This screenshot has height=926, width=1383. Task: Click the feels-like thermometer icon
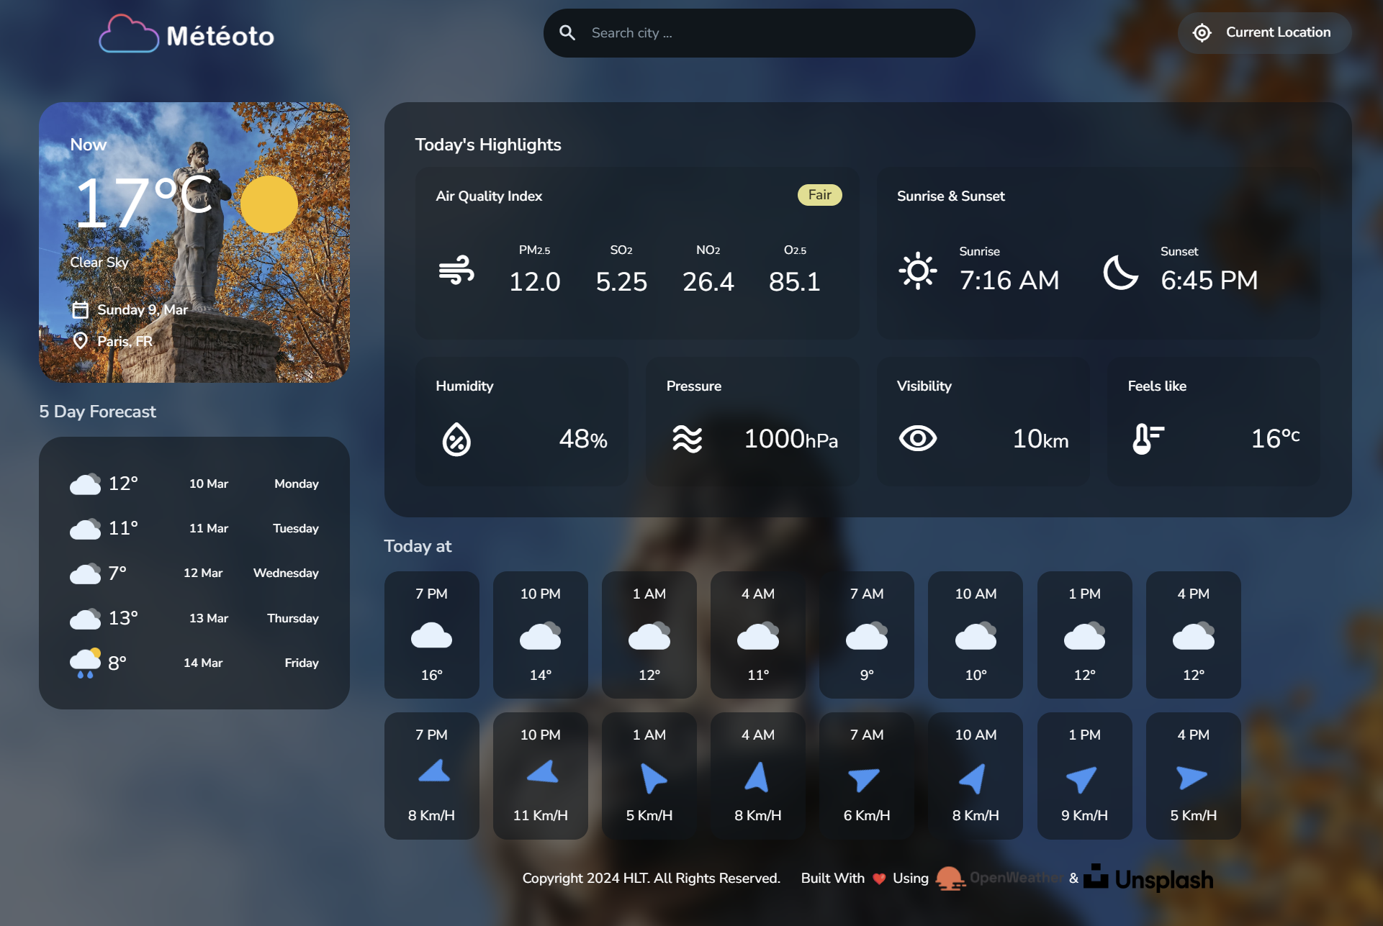(x=1148, y=438)
